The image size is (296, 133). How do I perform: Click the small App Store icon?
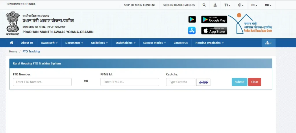(x=192, y=31)
